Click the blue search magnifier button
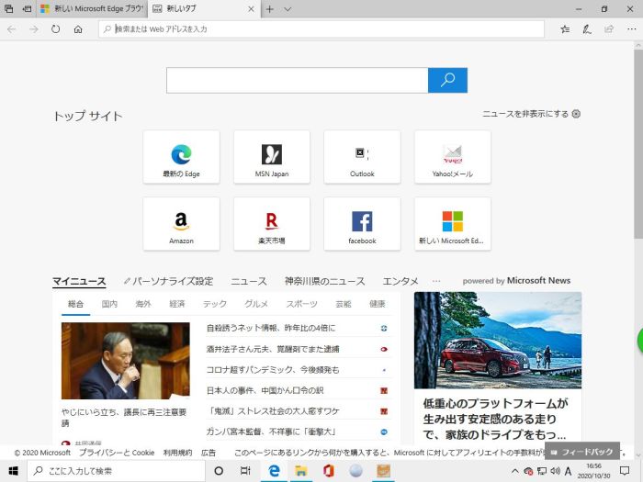This screenshot has width=643, height=482. tap(447, 81)
